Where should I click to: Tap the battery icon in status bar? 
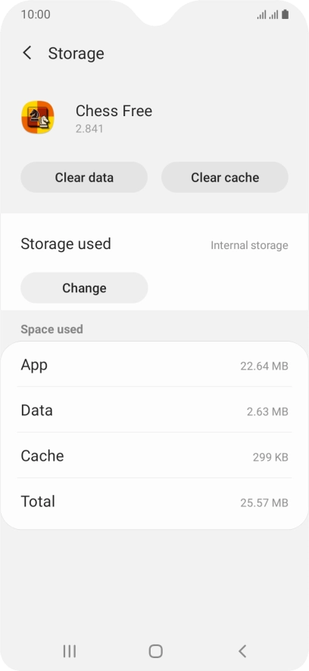click(x=285, y=14)
